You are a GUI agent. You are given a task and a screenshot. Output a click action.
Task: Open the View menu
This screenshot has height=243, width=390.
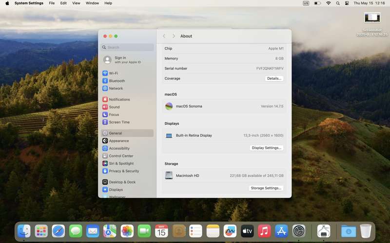pos(76,3)
